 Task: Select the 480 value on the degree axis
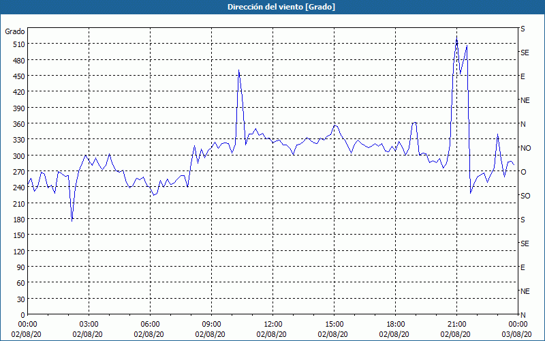[x=19, y=61]
